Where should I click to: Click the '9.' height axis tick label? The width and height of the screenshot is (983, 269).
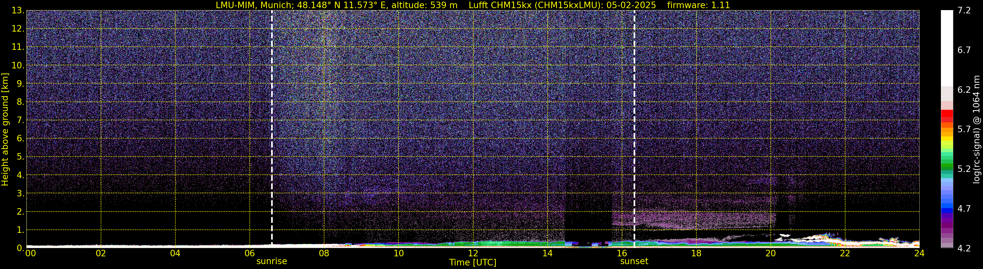pyautogui.click(x=20, y=84)
